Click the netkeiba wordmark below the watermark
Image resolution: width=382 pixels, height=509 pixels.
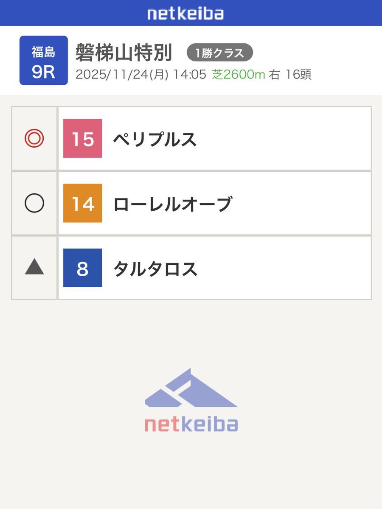(x=191, y=424)
